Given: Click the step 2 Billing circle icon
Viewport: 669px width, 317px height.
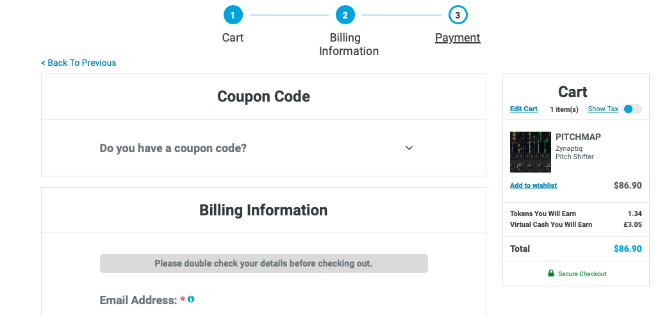Looking at the screenshot, I should (345, 16).
